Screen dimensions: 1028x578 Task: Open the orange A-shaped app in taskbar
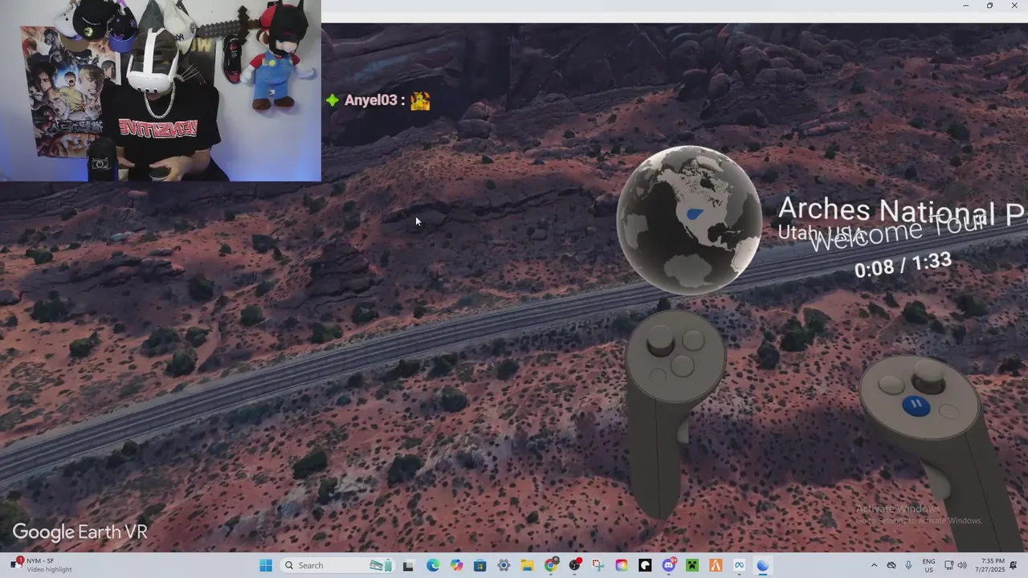tap(716, 565)
